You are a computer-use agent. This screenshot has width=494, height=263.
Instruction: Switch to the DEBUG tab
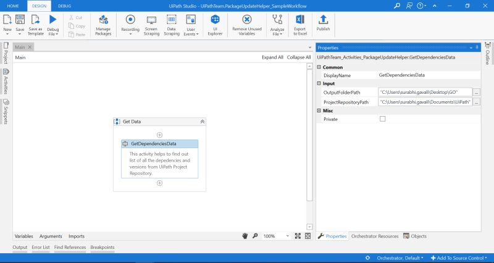pos(64,6)
